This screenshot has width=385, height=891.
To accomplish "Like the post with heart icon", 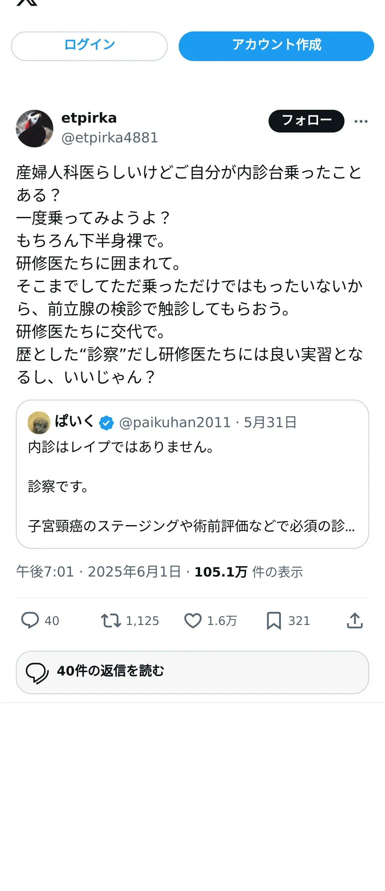I will pyautogui.click(x=193, y=620).
